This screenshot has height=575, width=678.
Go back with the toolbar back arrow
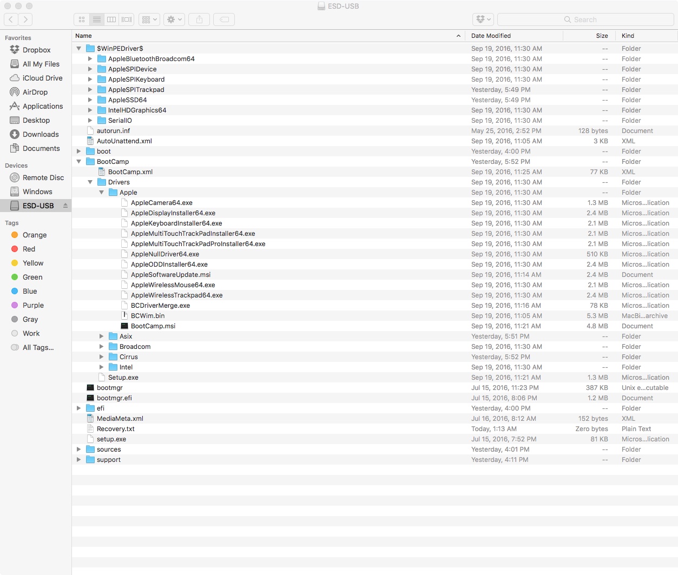click(x=11, y=19)
